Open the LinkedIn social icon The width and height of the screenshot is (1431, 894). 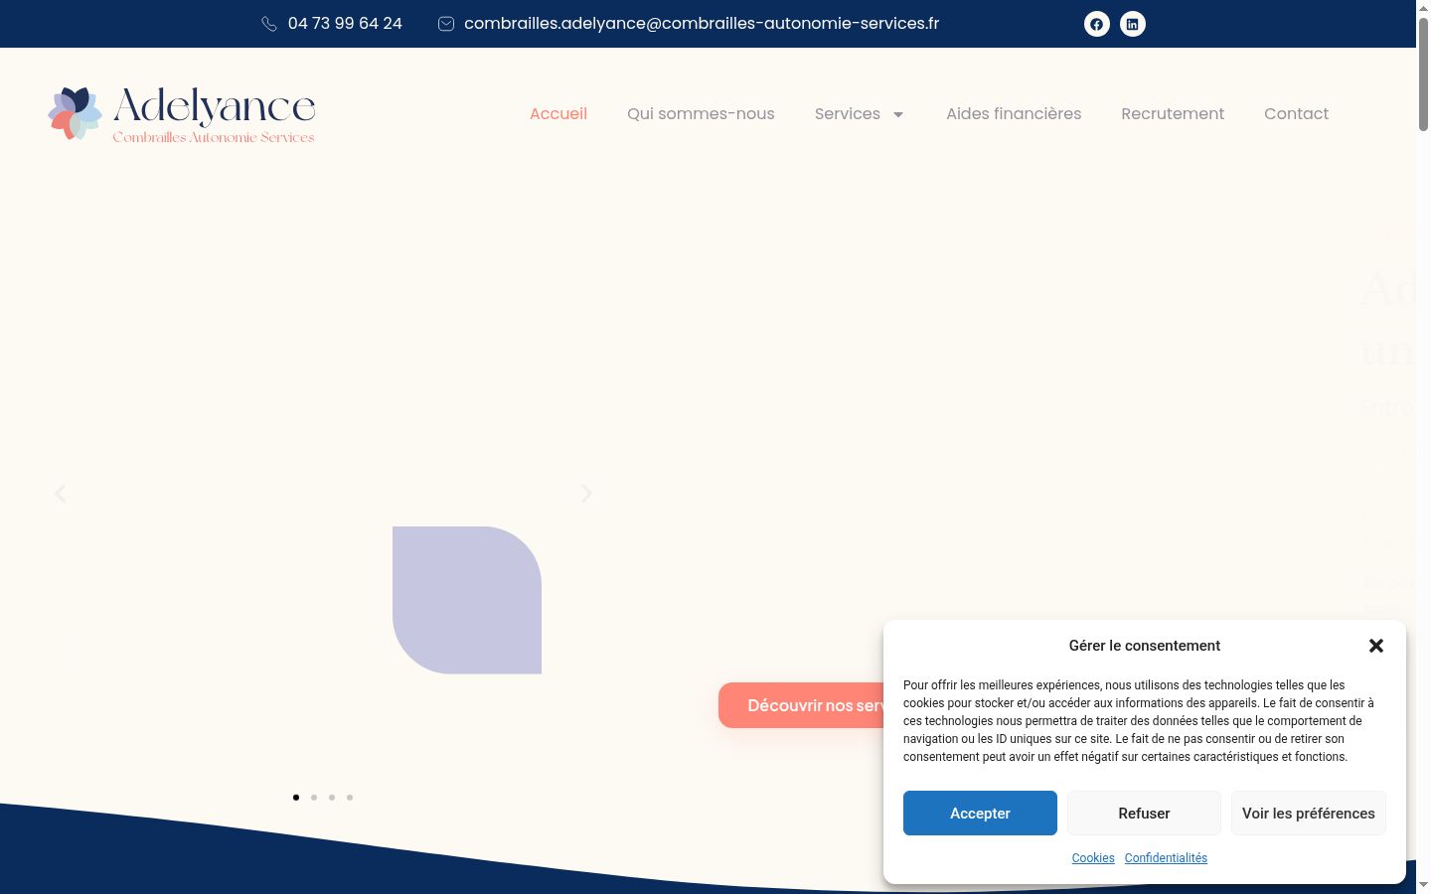click(x=1133, y=24)
